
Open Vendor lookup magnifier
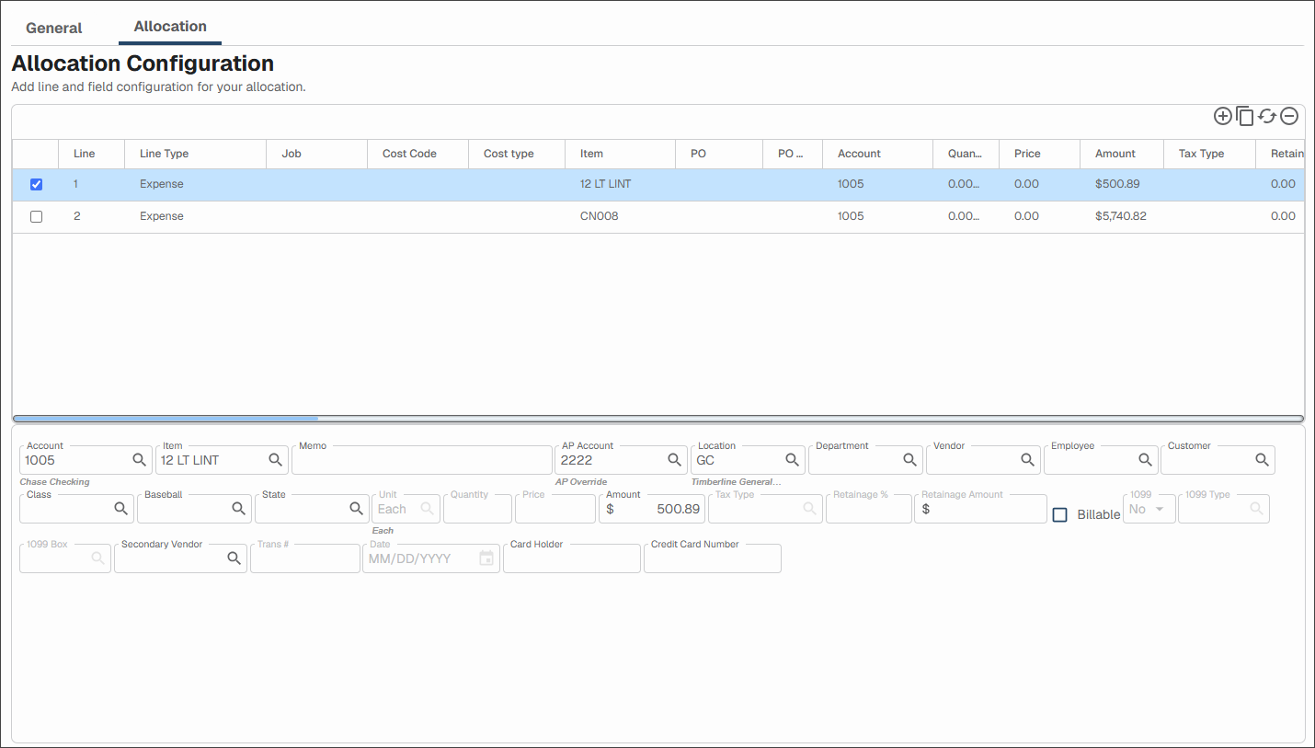(x=1027, y=459)
